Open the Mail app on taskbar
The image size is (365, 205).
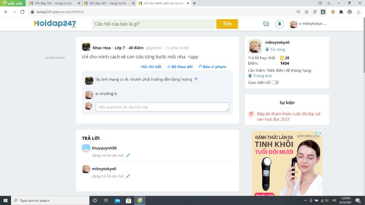117,200
